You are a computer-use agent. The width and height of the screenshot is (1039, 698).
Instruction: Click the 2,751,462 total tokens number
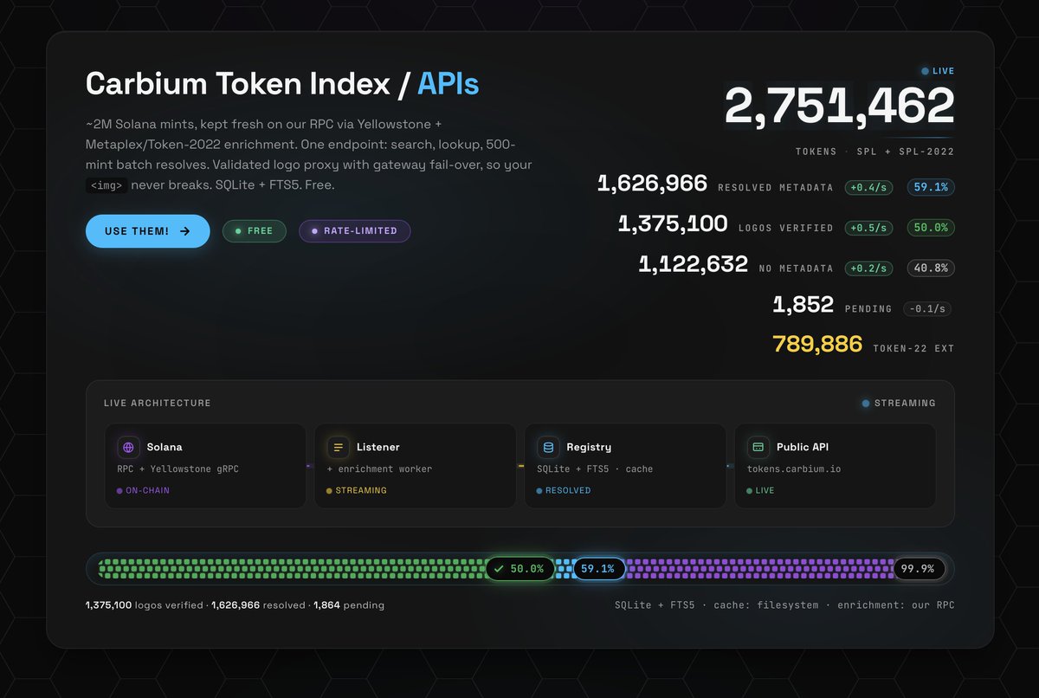pyautogui.click(x=839, y=107)
